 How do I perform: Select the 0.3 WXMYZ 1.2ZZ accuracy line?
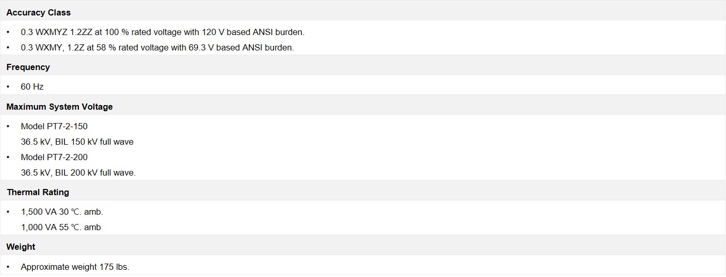162,32
